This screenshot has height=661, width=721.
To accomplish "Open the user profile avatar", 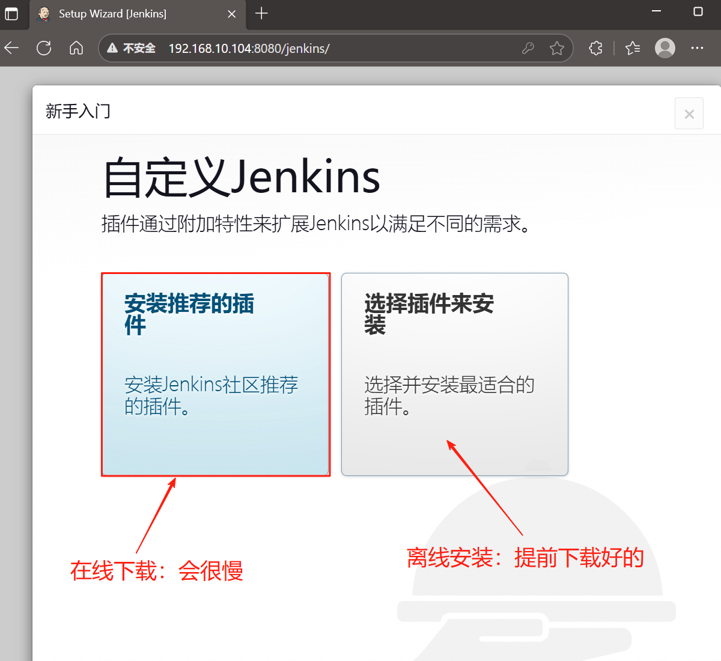I will click(x=665, y=48).
